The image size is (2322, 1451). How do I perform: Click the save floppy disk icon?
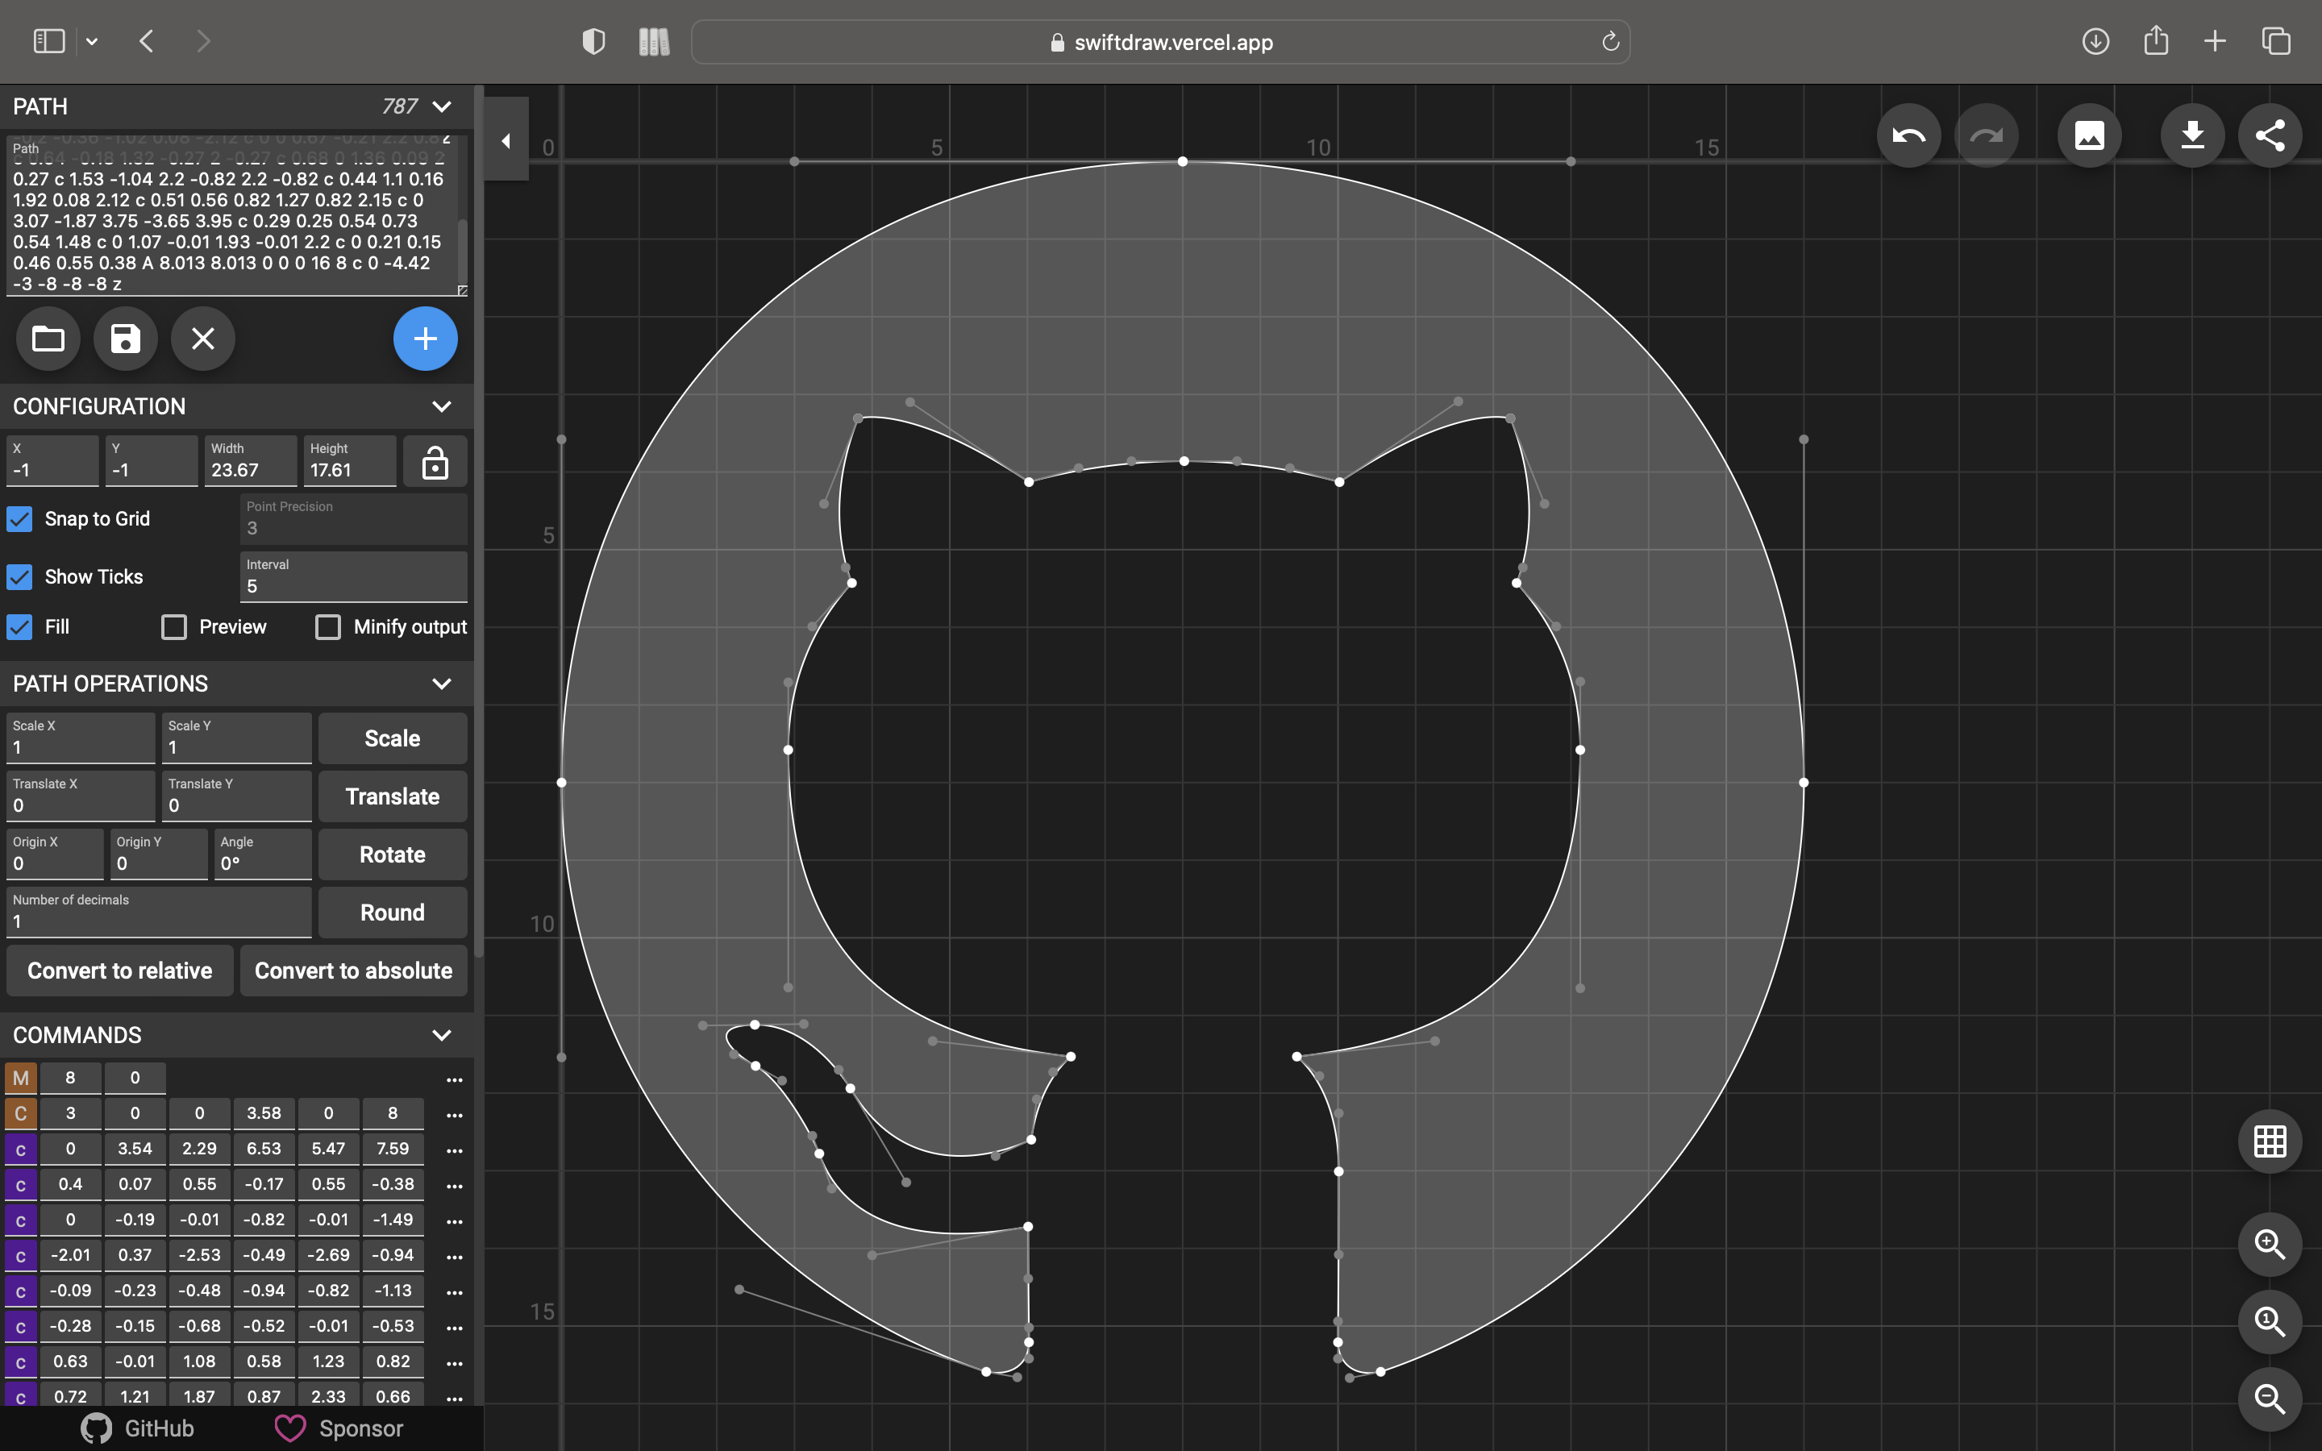click(126, 339)
